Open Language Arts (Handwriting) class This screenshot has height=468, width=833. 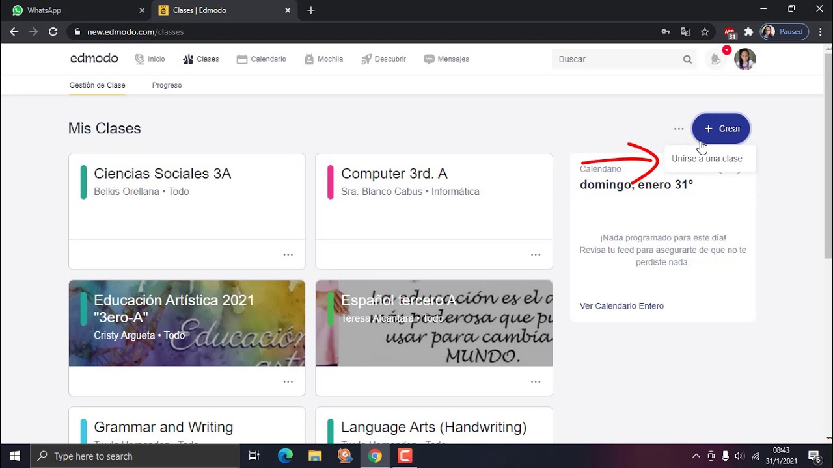(434, 427)
